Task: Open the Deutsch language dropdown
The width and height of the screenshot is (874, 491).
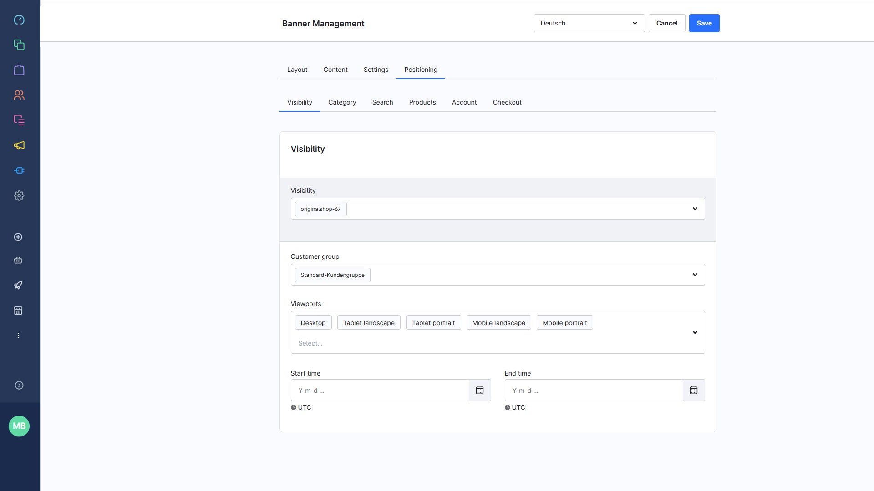Action: 589,23
